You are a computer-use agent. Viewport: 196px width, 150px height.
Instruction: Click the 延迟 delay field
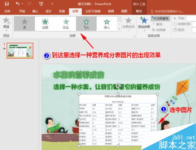[194, 30]
